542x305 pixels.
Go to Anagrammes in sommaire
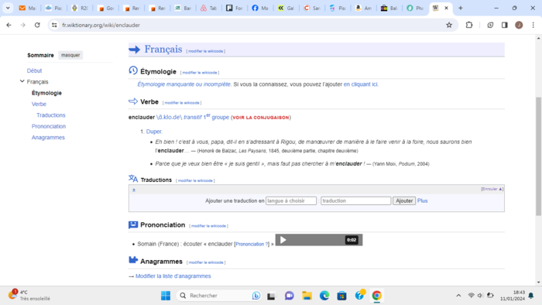coord(48,137)
